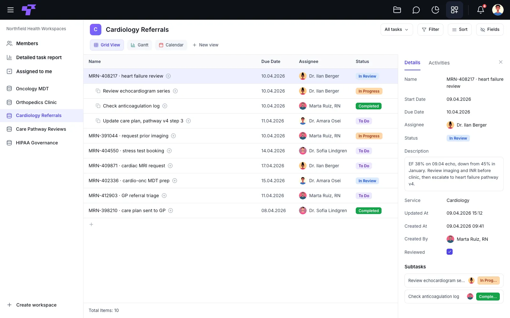This screenshot has width=510, height=318.
Task: Open the chat messages icon
Action: pyautogui.click(x=416, y=10)
